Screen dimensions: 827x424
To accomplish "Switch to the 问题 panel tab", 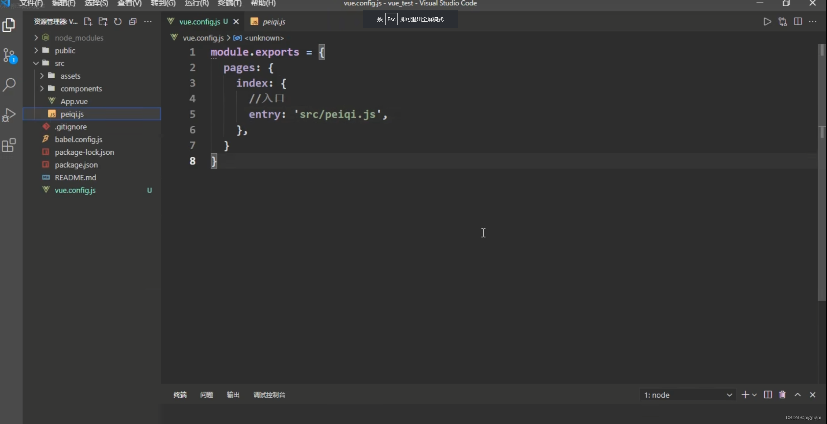I will [x=207, y=395].
